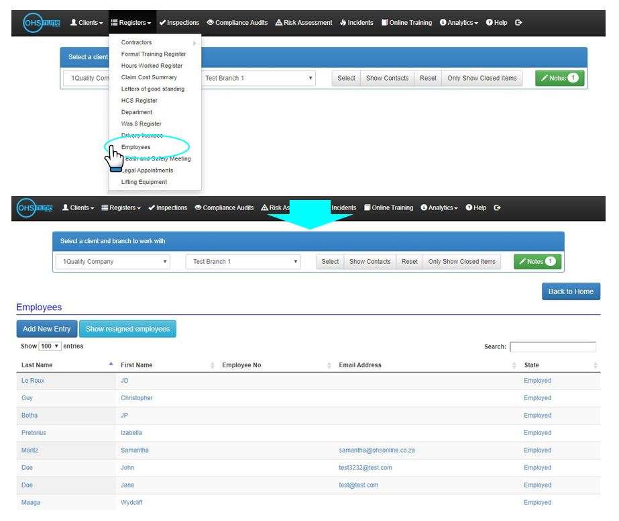
Task: Choose Employees from the Registers menu
Action: click(135, 147)
